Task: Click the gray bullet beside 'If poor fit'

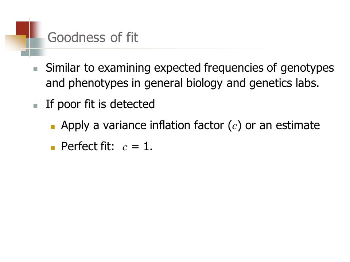Action: point(35,106)
